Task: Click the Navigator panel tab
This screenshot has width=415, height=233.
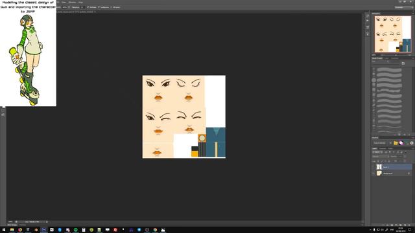Action: point(376,13)
